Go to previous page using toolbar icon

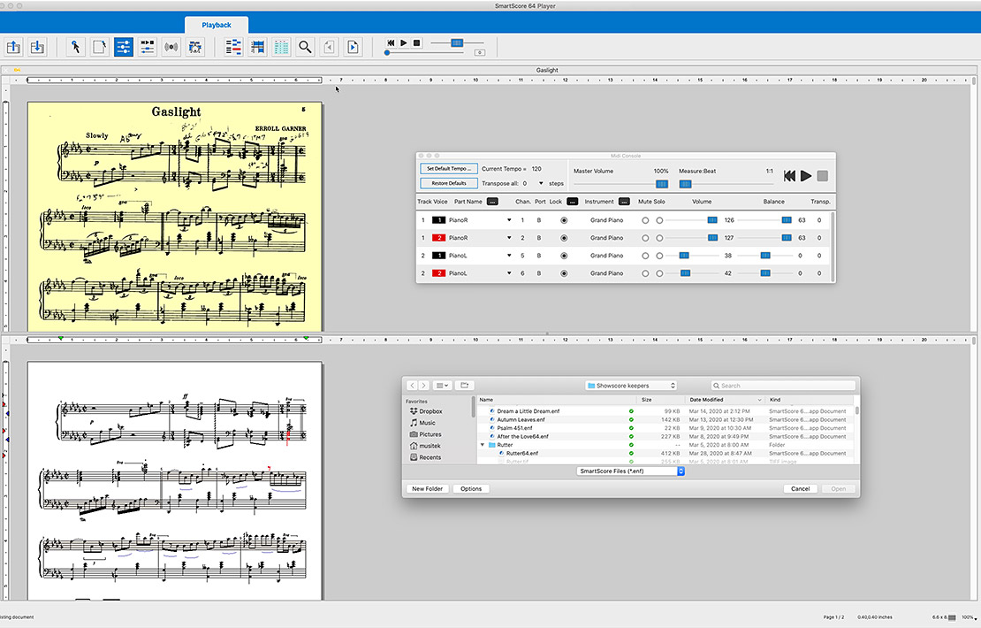[329, 47]
